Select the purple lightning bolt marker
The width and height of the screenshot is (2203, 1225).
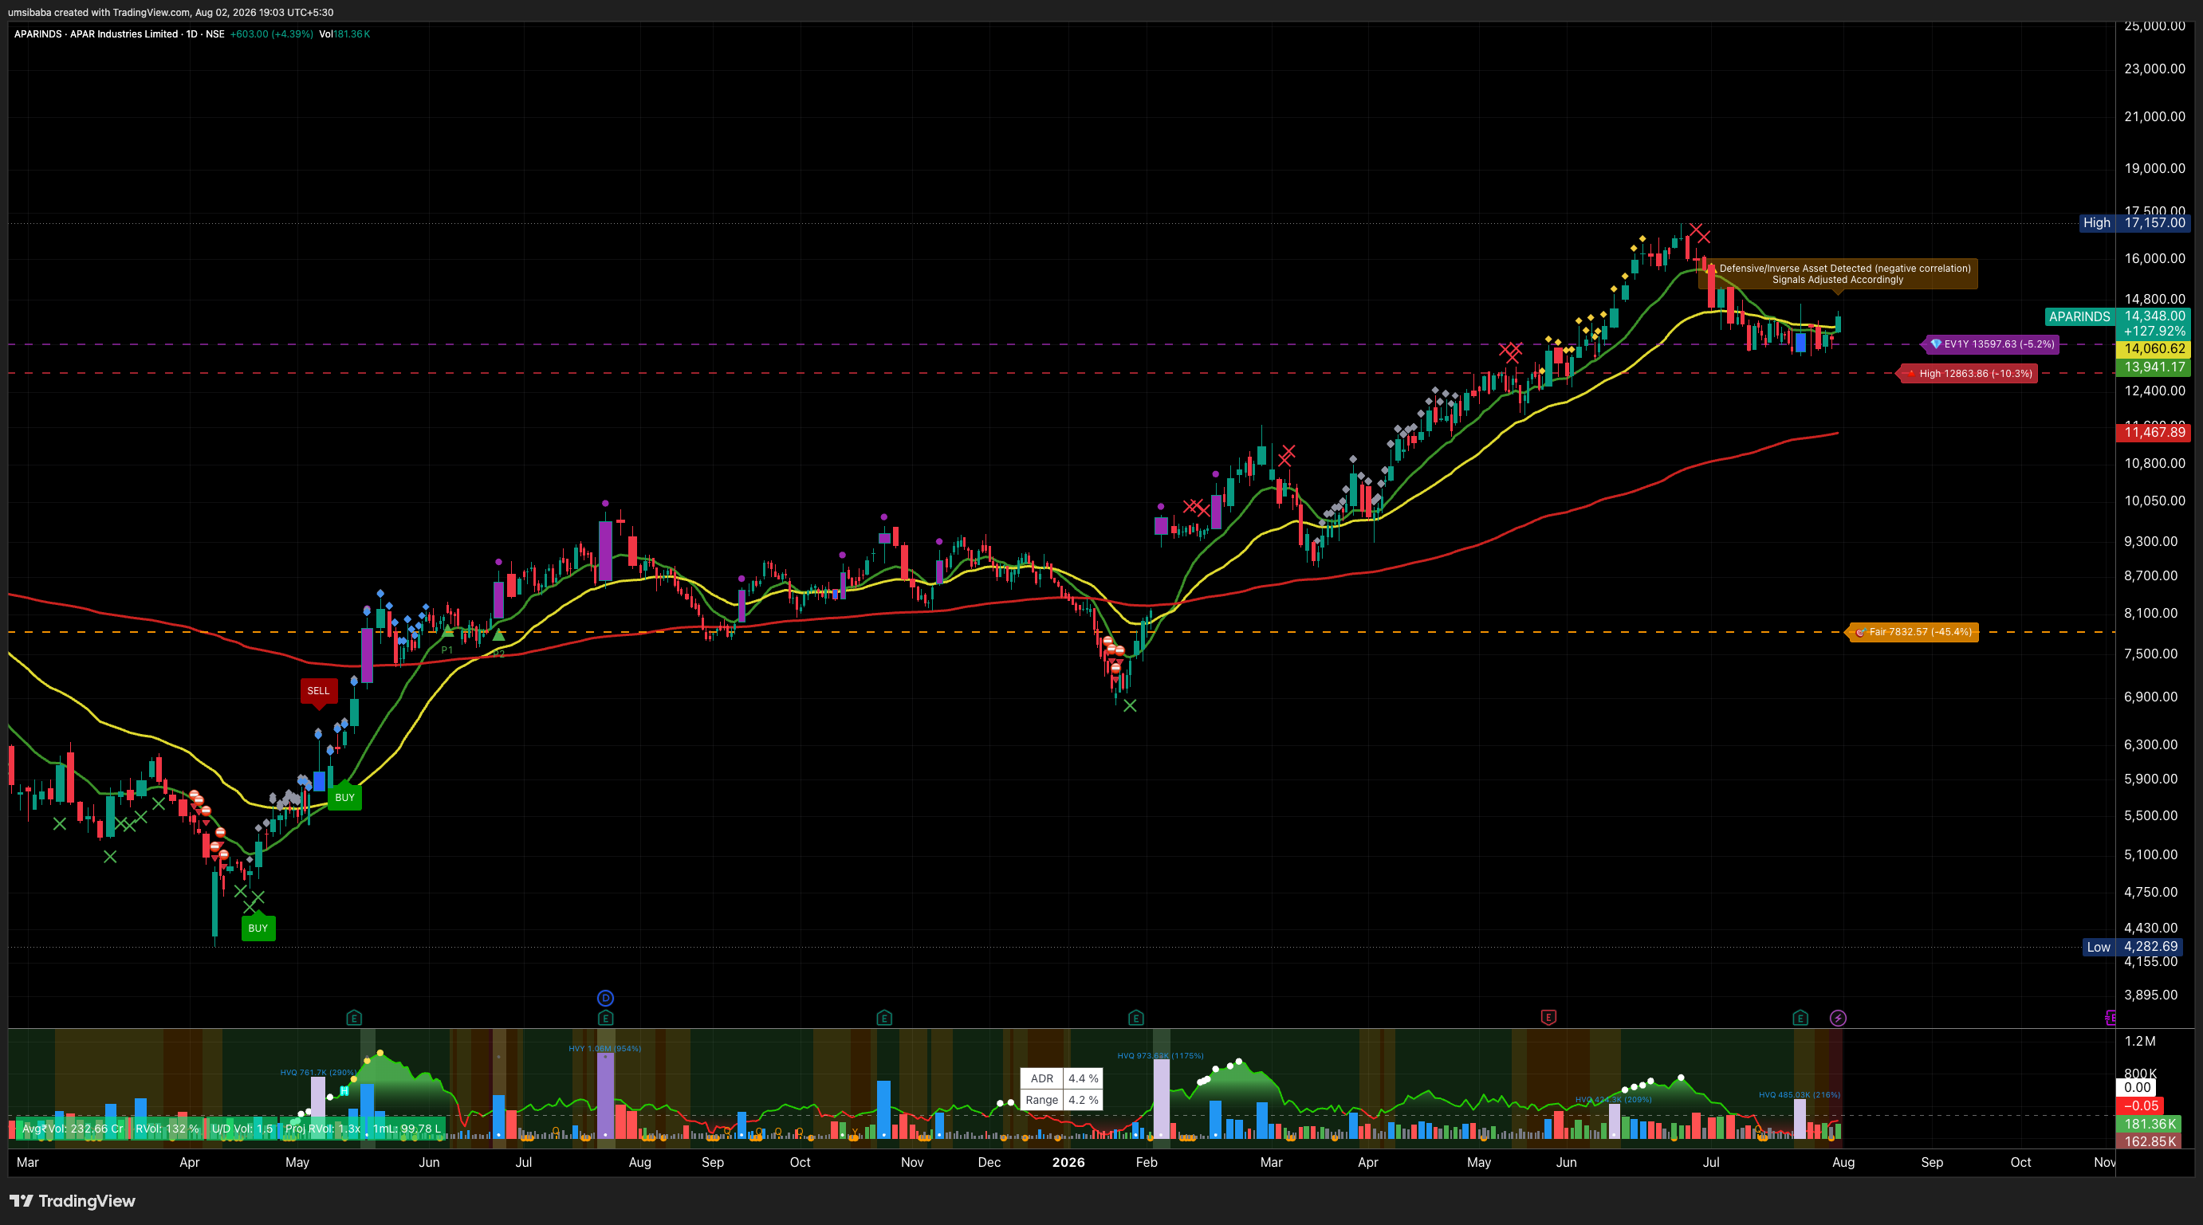(1838, 1017)
